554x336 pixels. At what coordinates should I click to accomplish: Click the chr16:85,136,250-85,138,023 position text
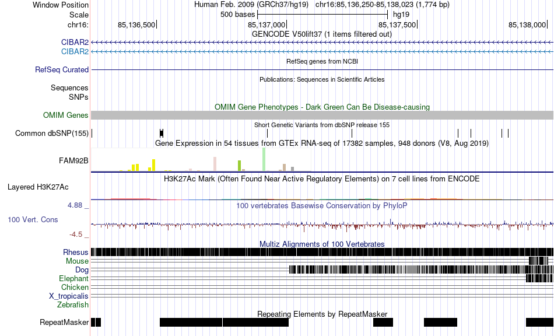[x=383, y=5]
